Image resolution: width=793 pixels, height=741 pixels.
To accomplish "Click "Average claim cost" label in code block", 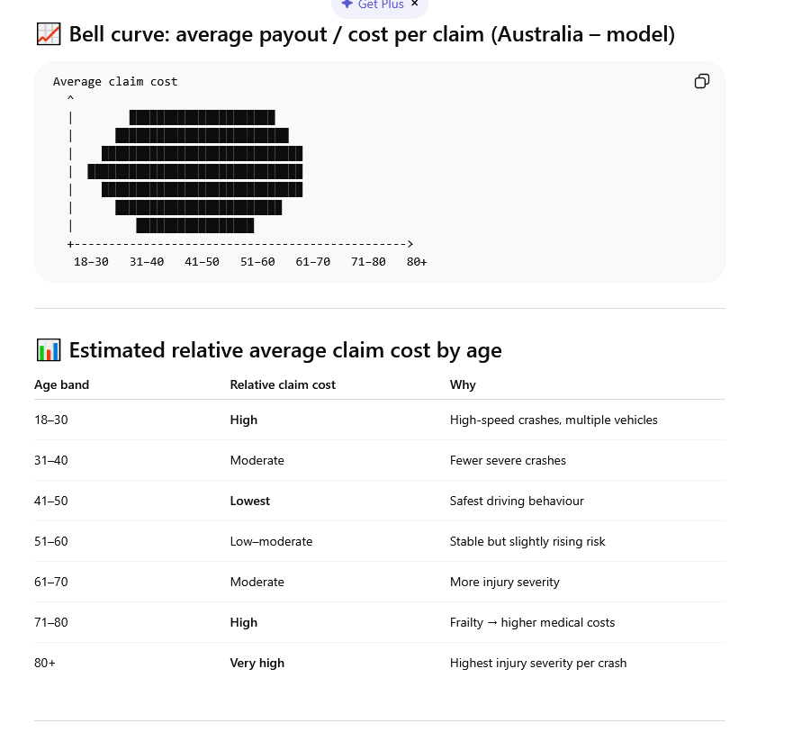I will coord(115,81).
